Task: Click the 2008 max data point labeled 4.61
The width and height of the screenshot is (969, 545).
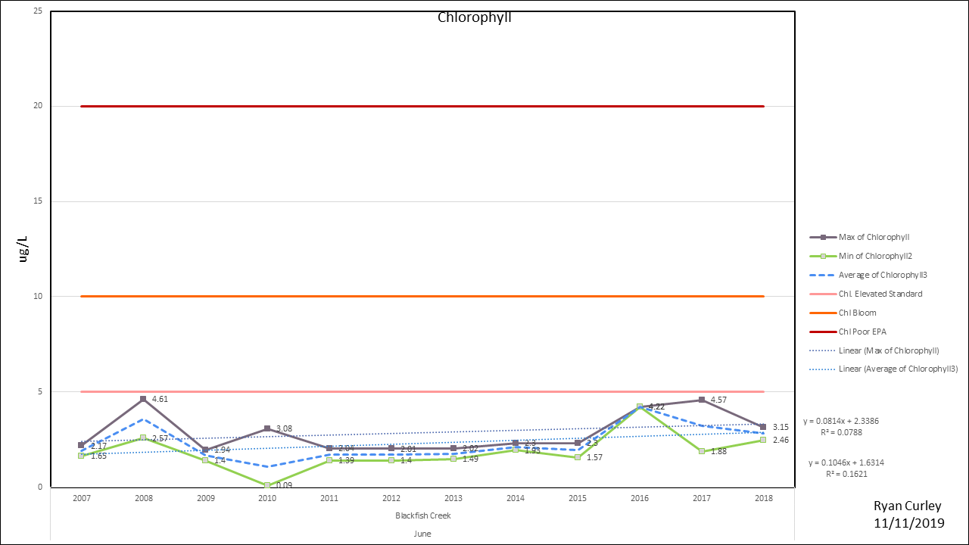Action: tap(143, 399)
